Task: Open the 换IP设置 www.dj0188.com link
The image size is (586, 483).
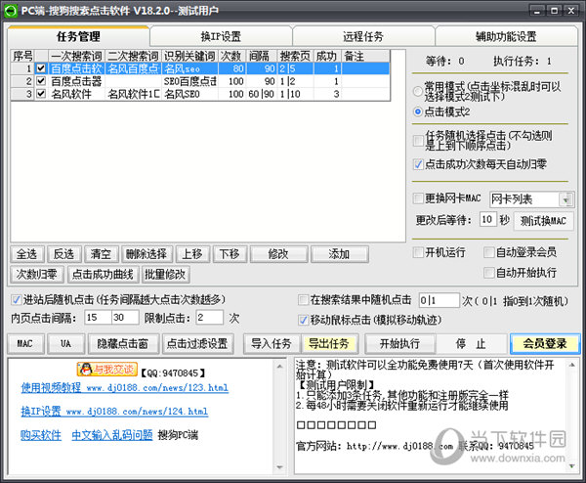Action: tap(114, 411)
